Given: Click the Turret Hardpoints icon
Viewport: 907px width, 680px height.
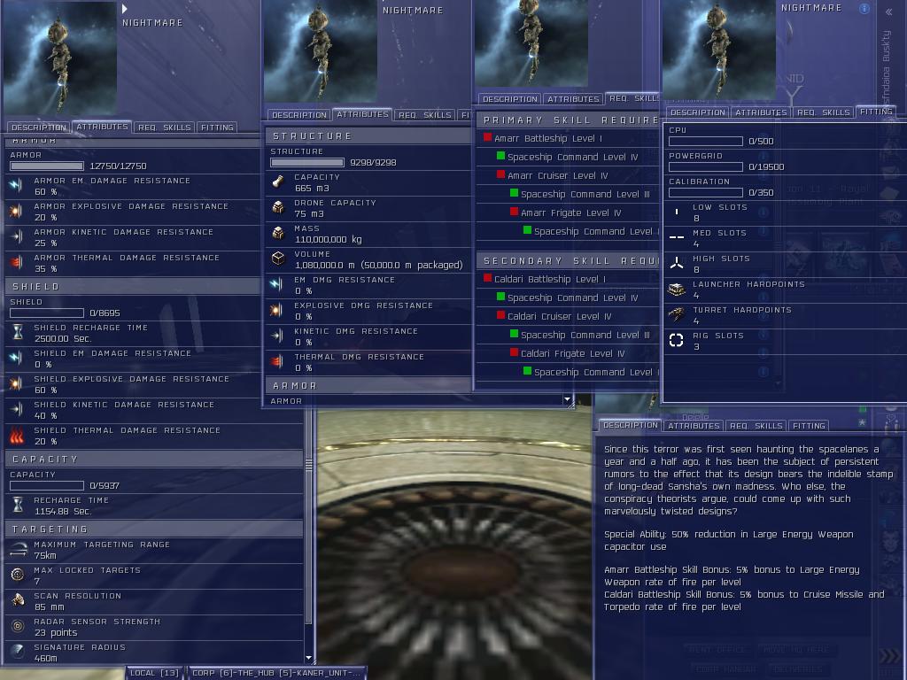Looking at the screenshot, I should 676,314.
